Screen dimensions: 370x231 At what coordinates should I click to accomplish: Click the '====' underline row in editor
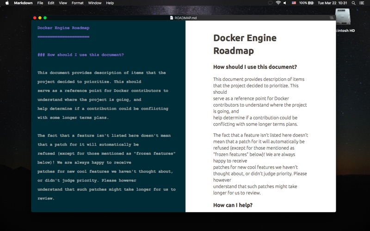coord(63,37)
